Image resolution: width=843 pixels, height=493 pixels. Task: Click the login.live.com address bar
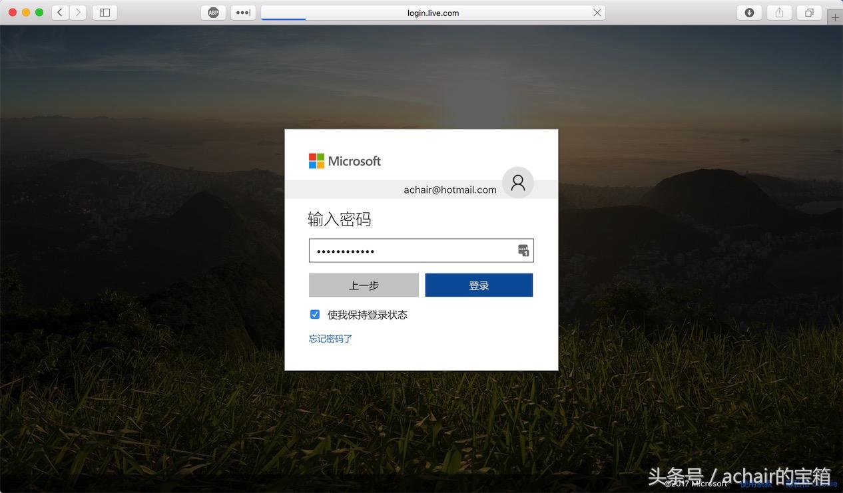tap(433, 13)
